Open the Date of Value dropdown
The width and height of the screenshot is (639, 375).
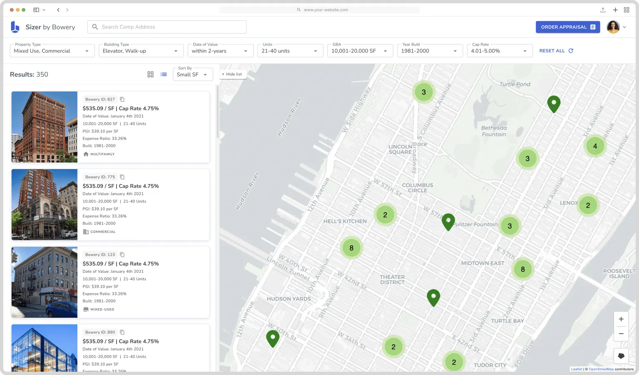point(220,51)
